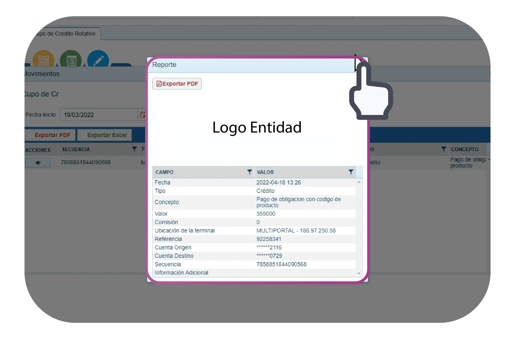This screenshot has height=339, width=515.
Task: Click the yellow QR code icon
Action: click(44, 60)
